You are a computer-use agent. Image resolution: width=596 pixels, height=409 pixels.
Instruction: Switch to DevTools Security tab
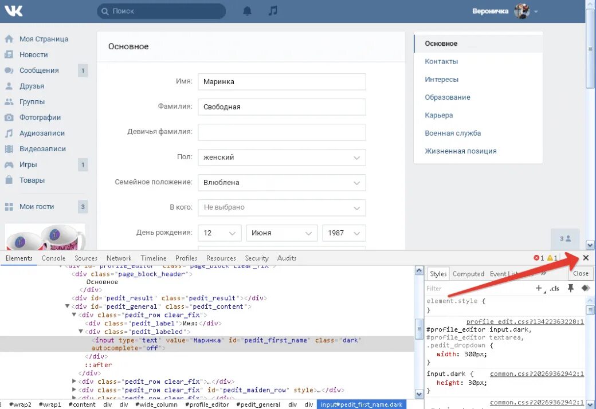257,258
